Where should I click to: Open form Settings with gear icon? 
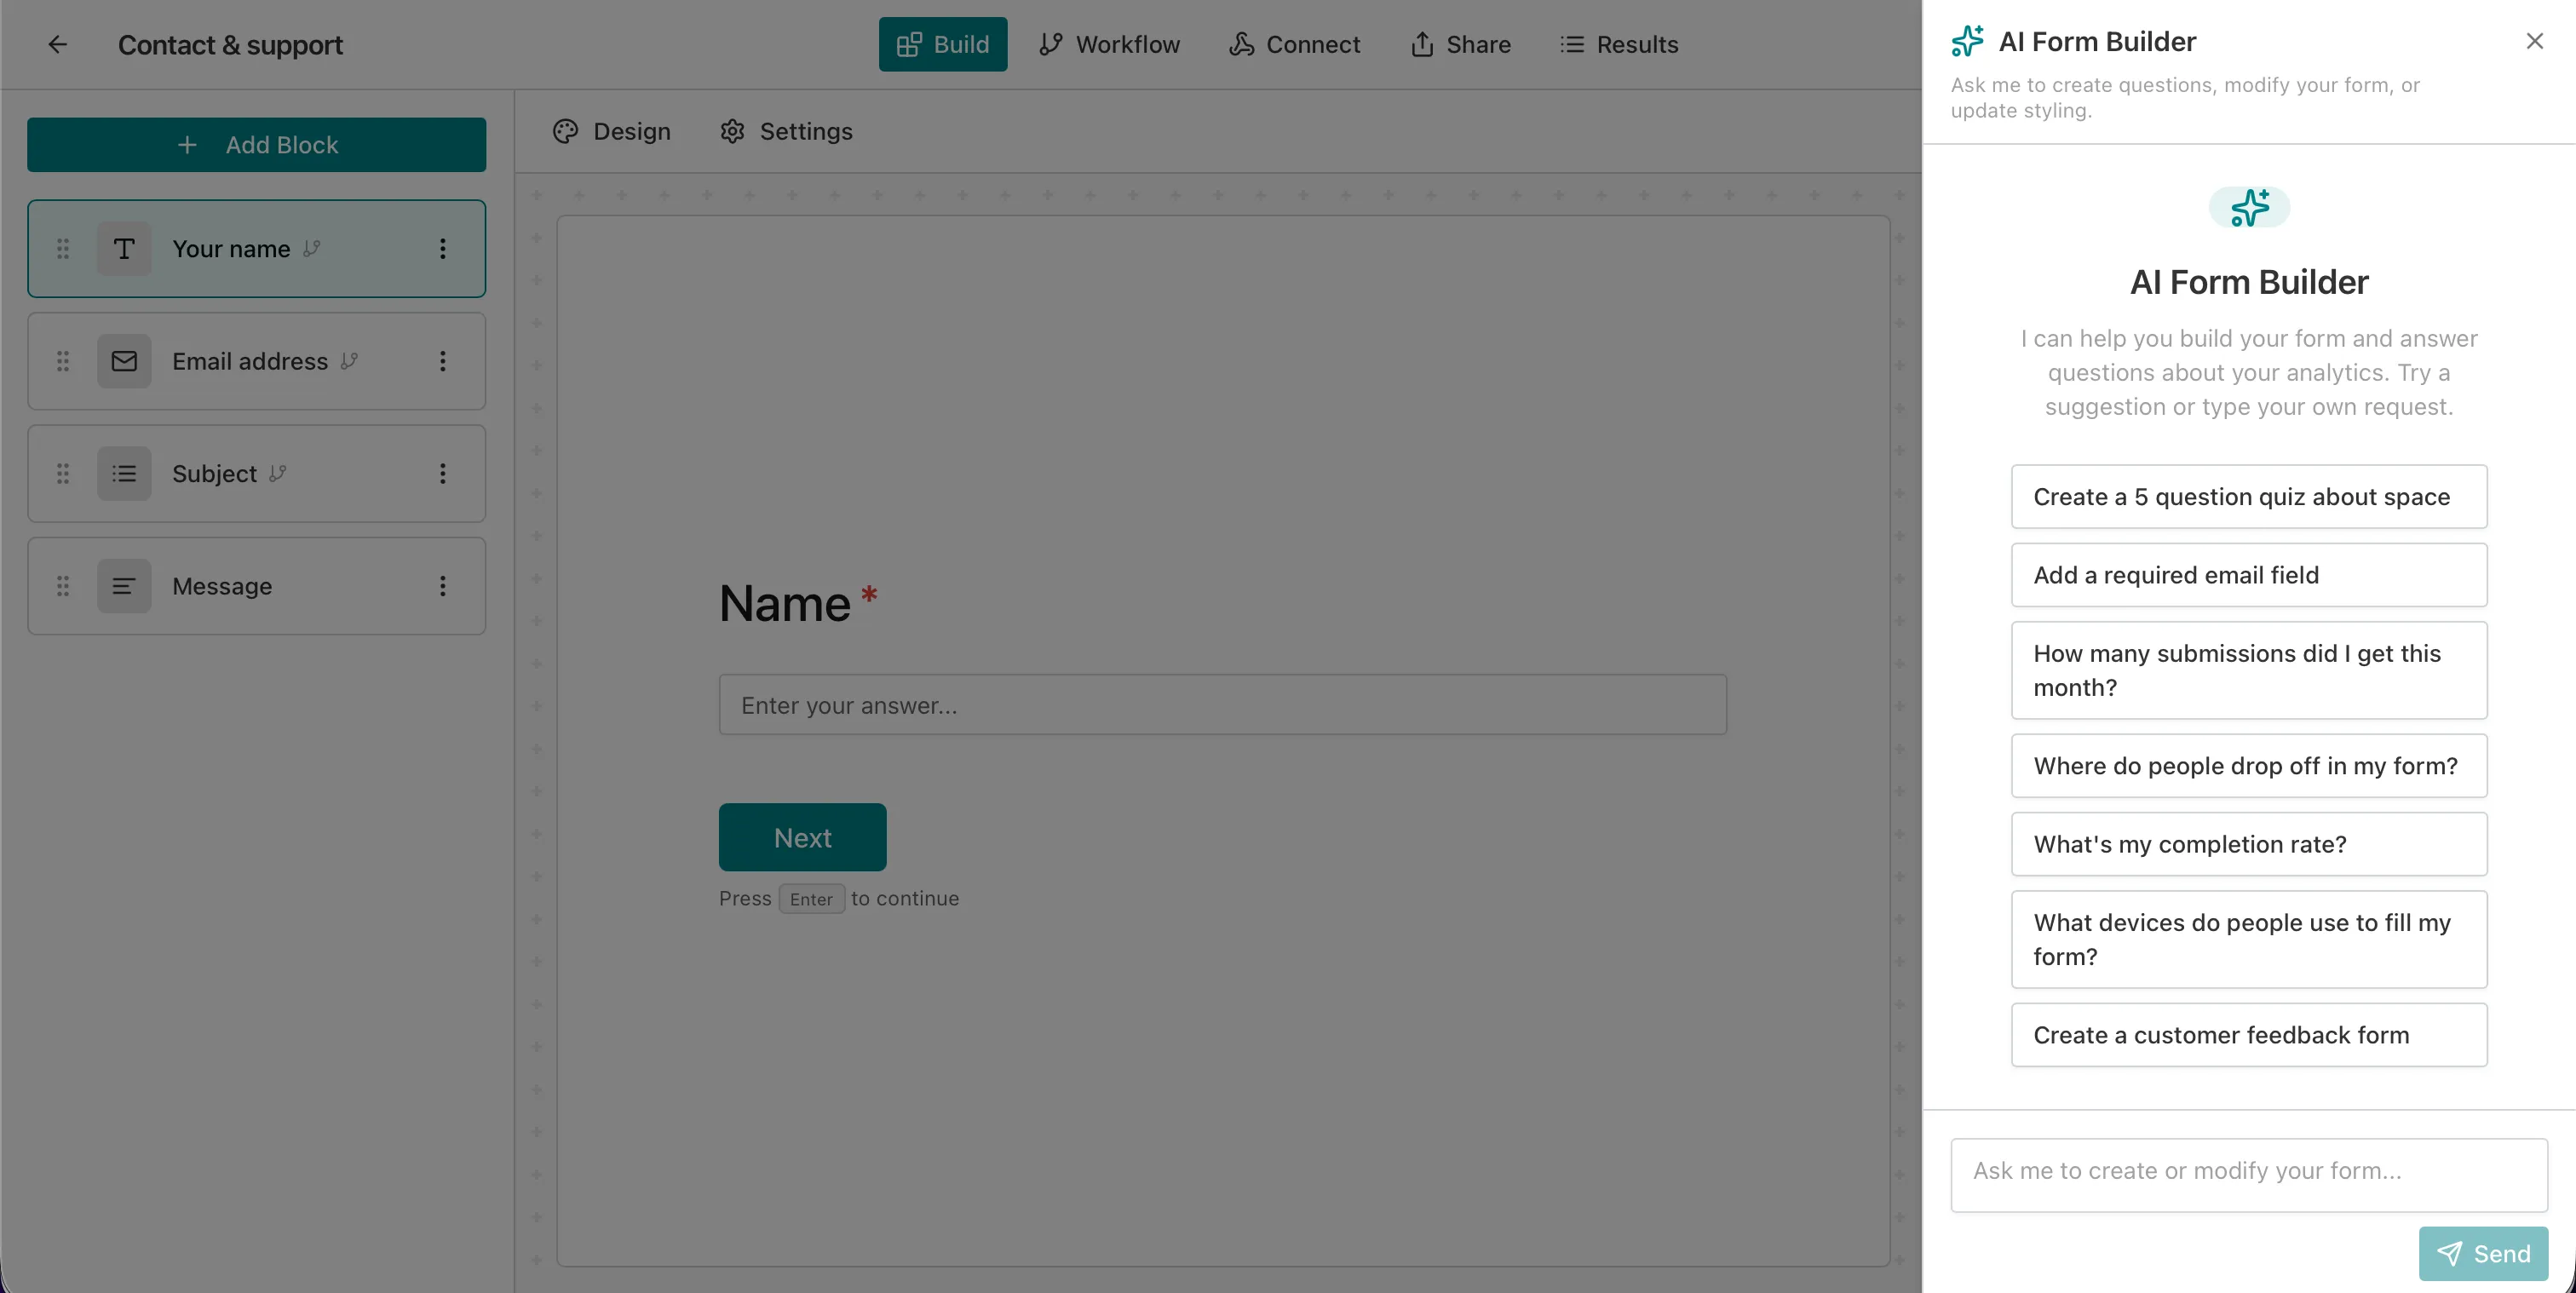[786, 131]
